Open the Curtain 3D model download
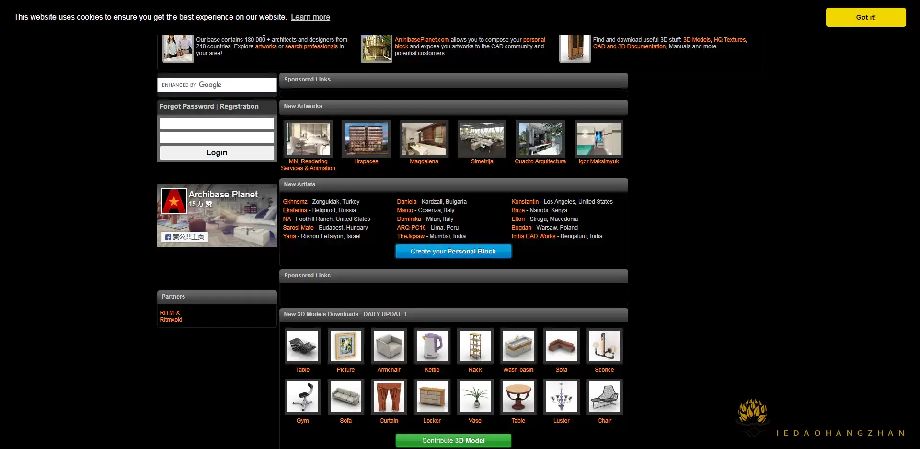 (x=389, y=397)
